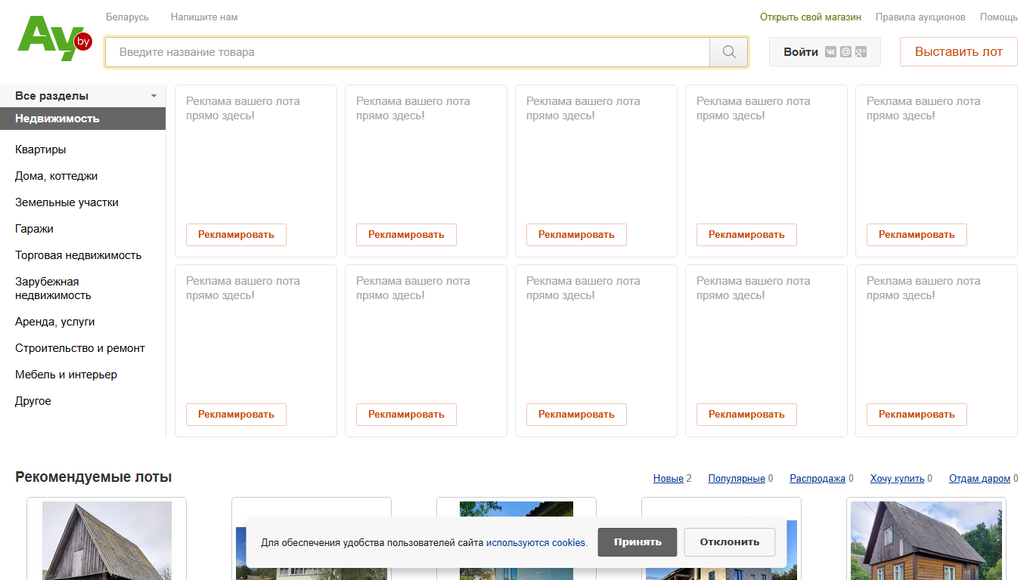Click the VK login icon
This screenshot has height=580, width=1033.
pyautogui.click(x=831, y=52)
